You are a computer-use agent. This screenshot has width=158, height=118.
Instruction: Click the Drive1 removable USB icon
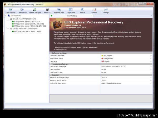11,29
